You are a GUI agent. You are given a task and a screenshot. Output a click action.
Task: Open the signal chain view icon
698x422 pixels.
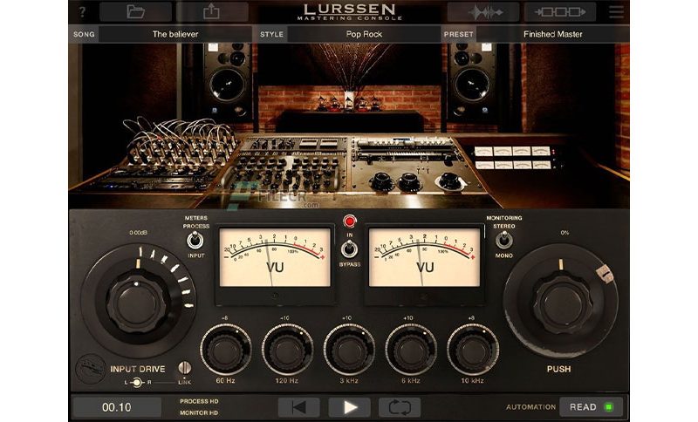click(x=559, y=12)
